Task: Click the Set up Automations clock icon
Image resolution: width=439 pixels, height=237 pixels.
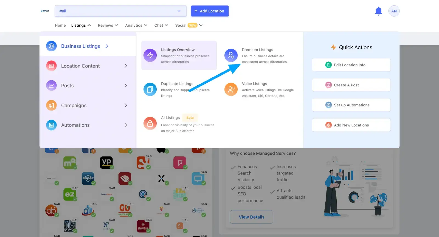Action: point(328,105)
